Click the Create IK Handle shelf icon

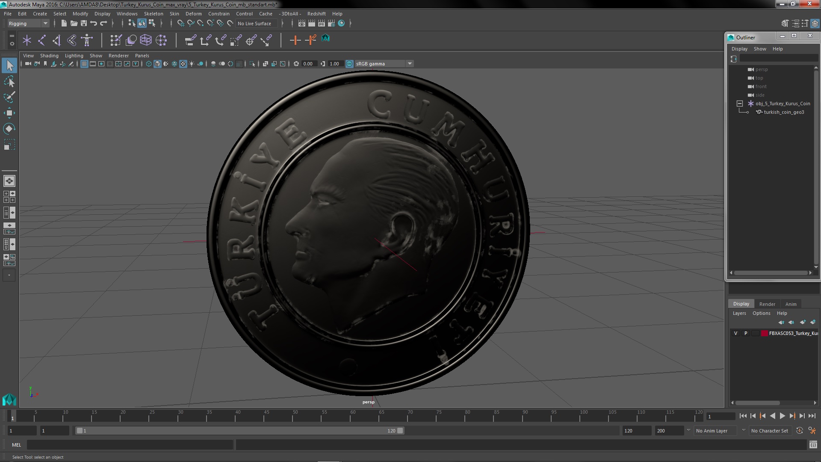pyautogui.click(x=57, y=40)
